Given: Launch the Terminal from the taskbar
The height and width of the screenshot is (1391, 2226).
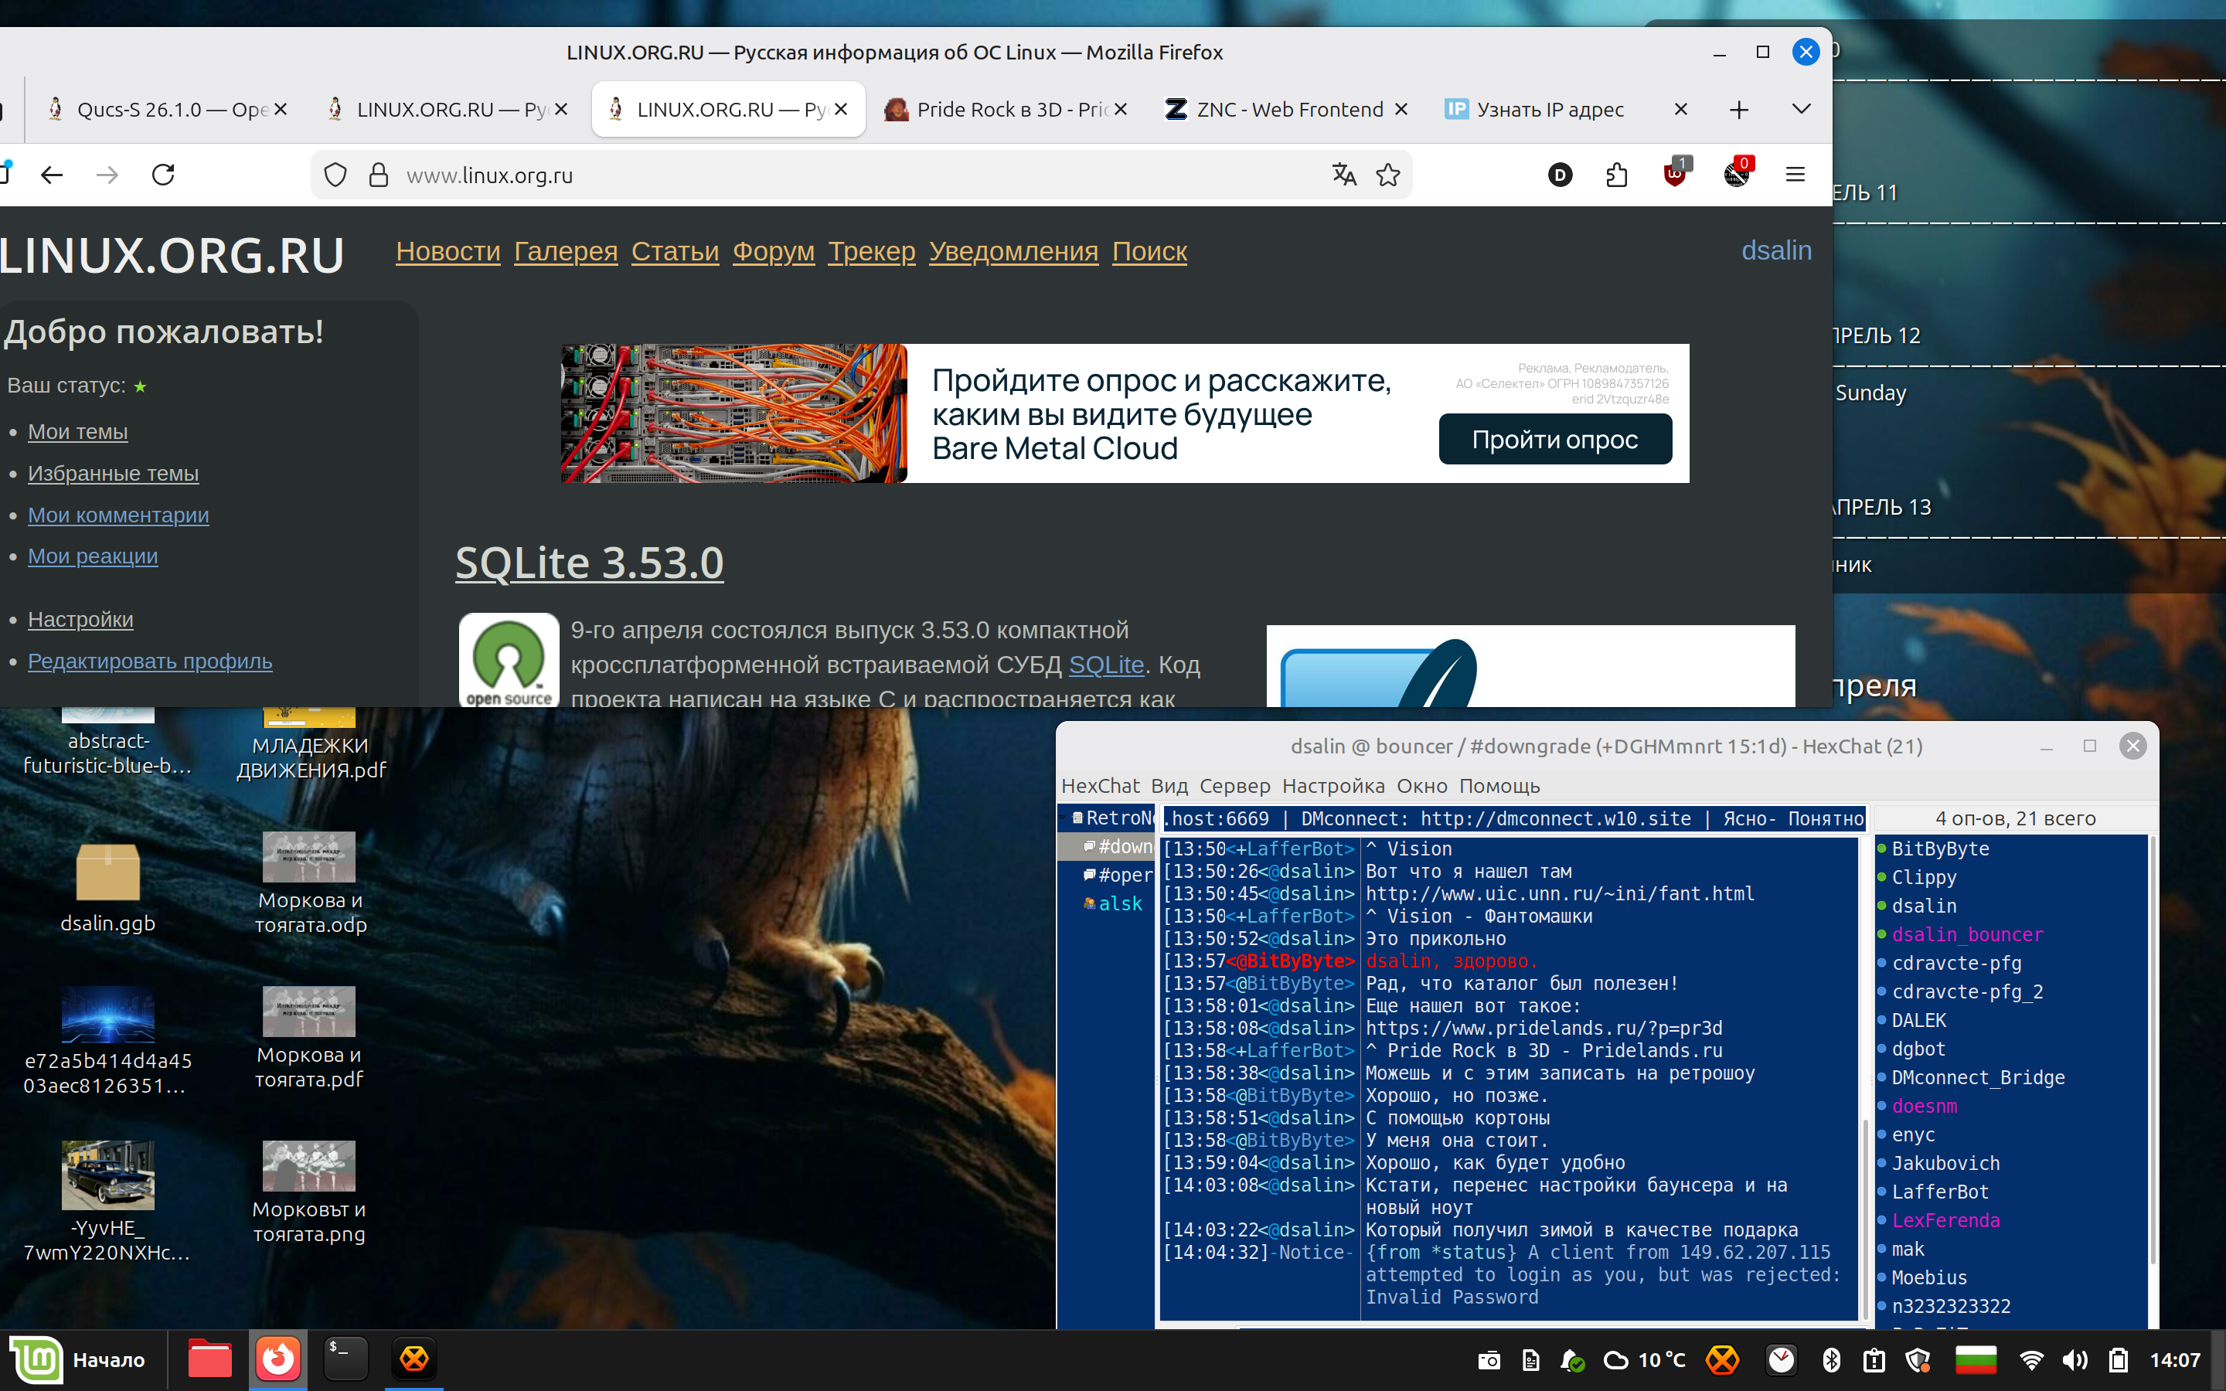Looking at the screenshot, I should [x=345, y=1359].
